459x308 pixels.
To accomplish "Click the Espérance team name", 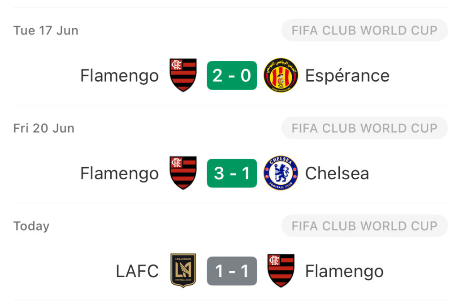I will tap(347, 75).
